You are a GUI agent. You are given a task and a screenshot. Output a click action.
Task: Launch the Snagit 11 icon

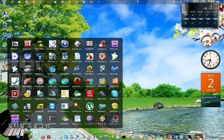(15, 106)
